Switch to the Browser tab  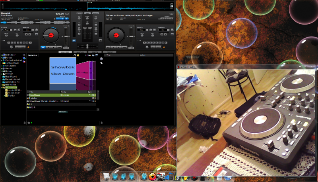coord(64,52)
